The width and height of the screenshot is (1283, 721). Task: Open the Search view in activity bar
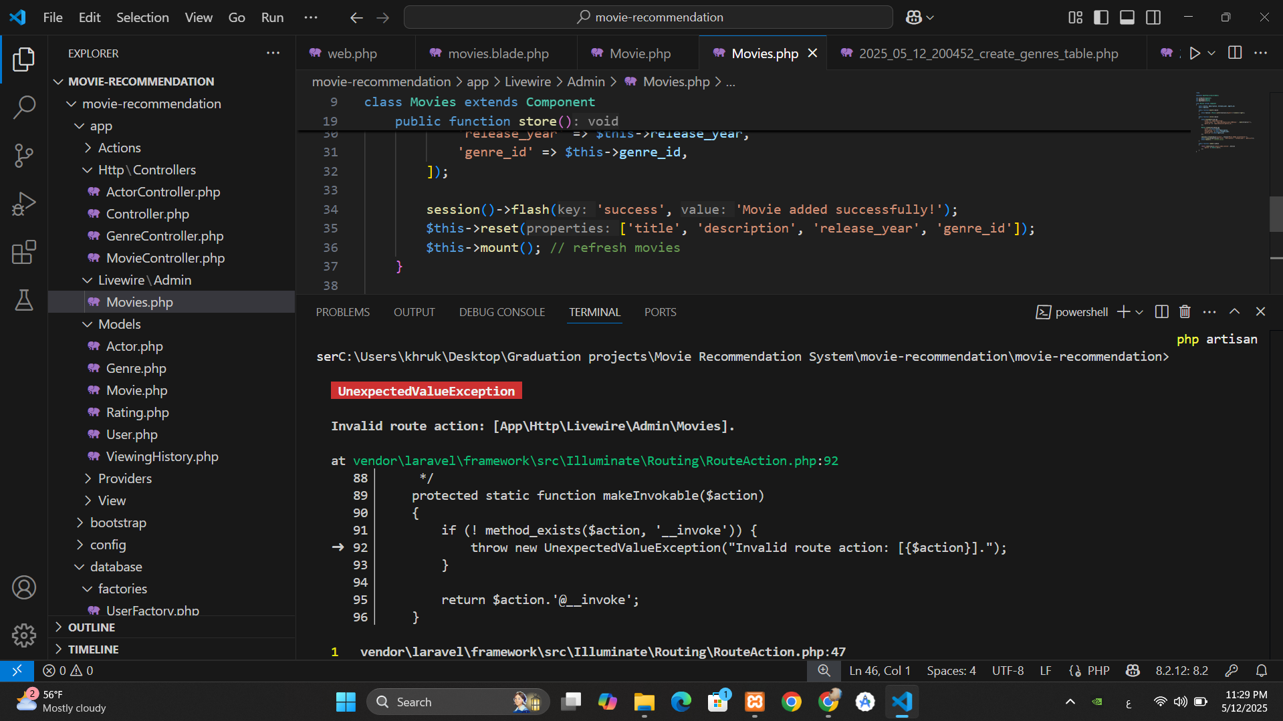click(x=24, y=107)
